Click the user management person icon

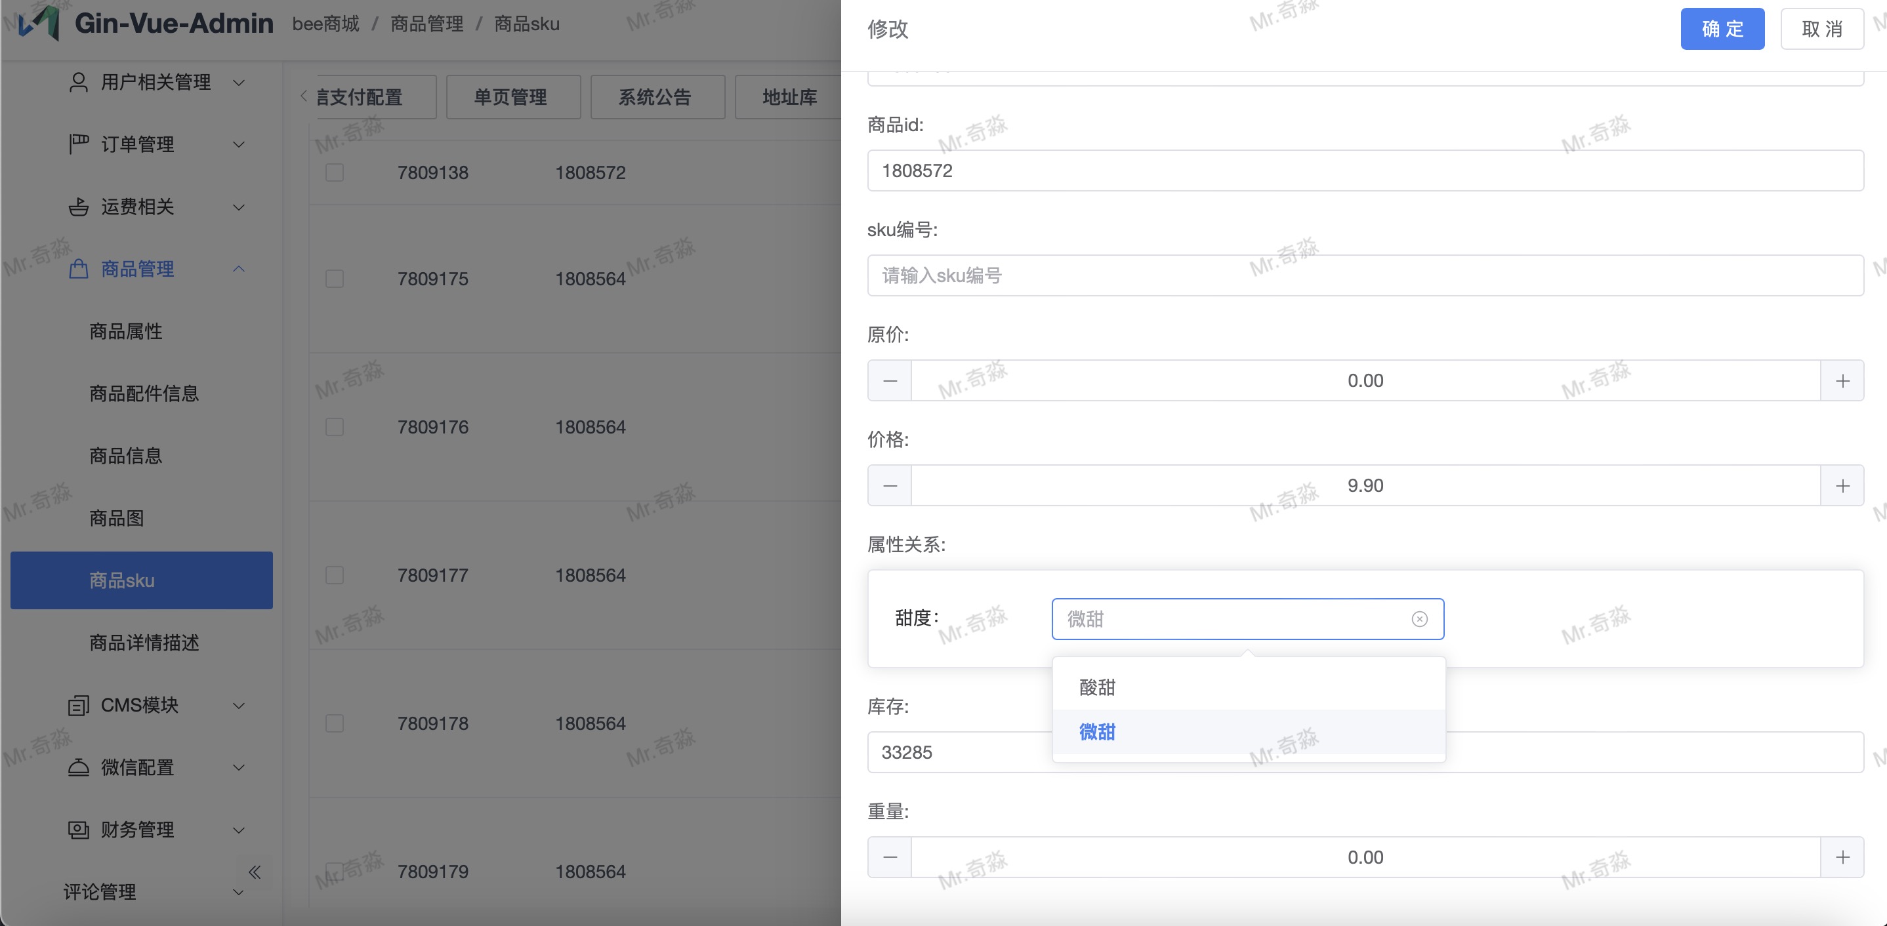pos(78,82)
